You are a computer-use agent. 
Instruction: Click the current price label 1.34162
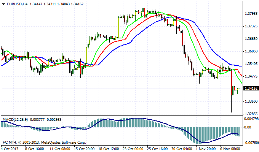[251, 89]
